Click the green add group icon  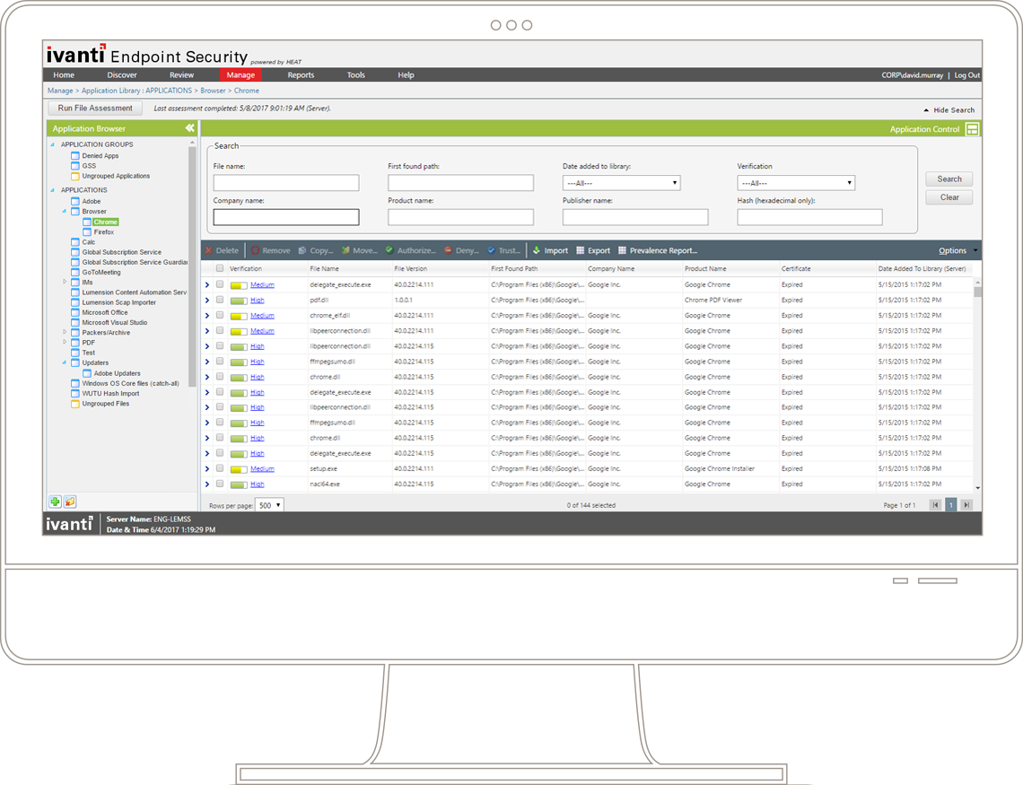click(56, 502)
